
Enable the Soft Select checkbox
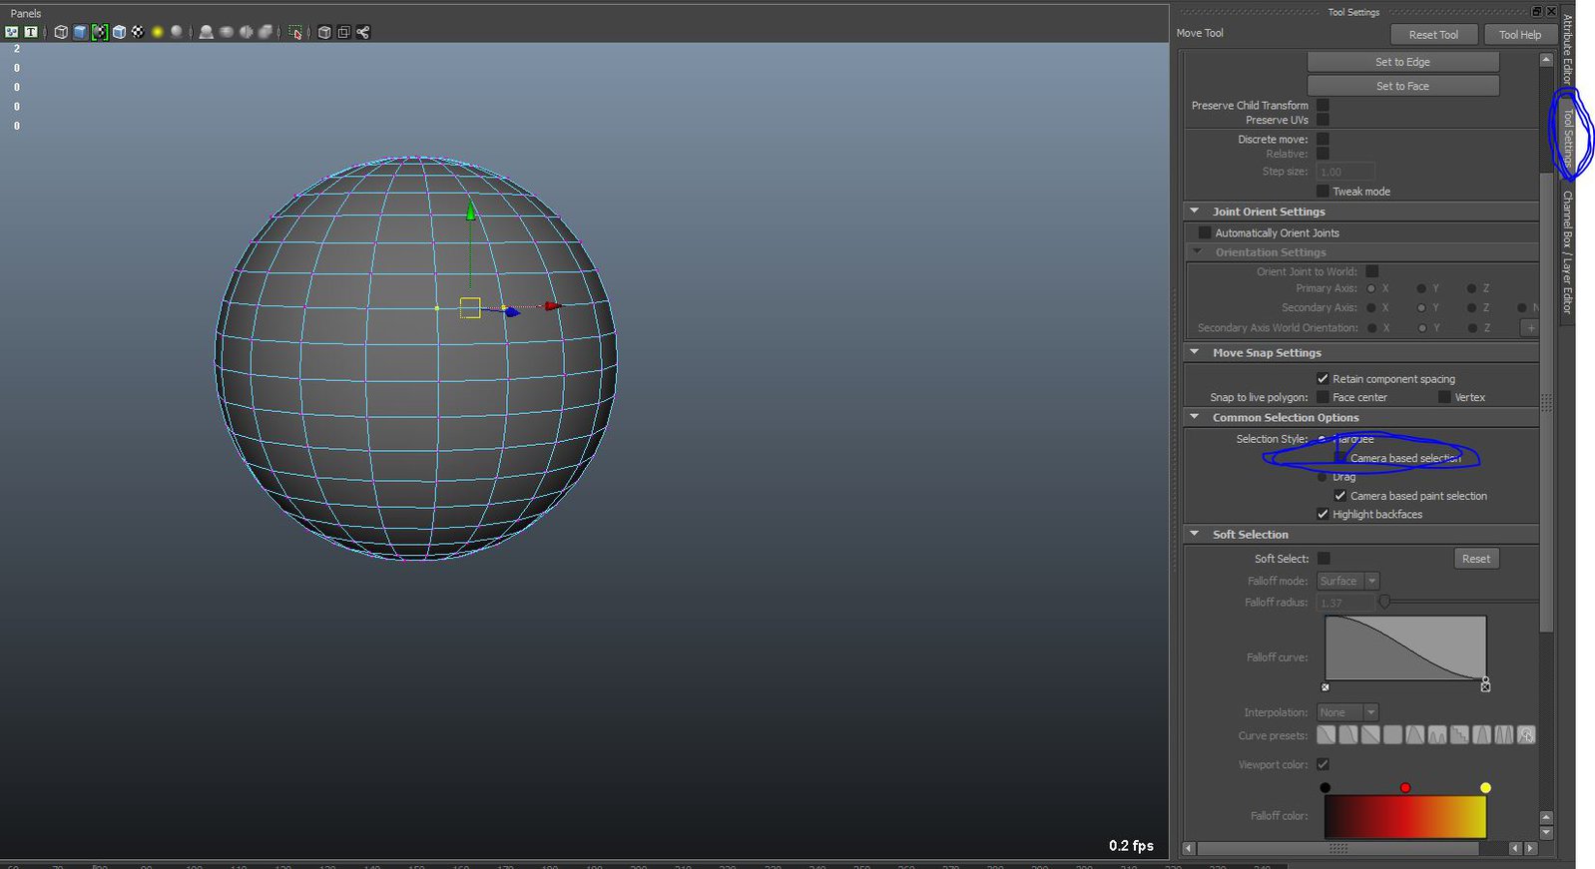1324,559
